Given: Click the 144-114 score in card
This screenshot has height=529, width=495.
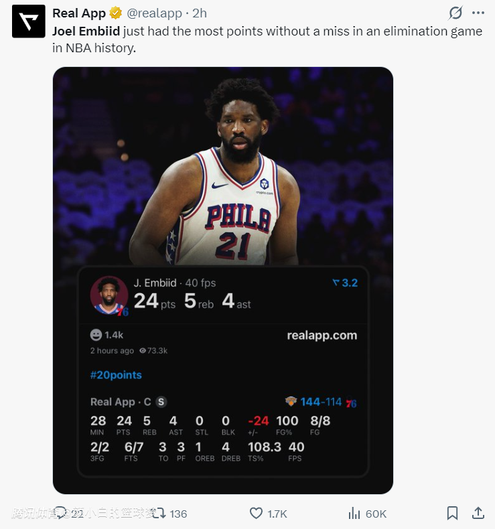Looking at the screenshot, I should pos(321,402).
